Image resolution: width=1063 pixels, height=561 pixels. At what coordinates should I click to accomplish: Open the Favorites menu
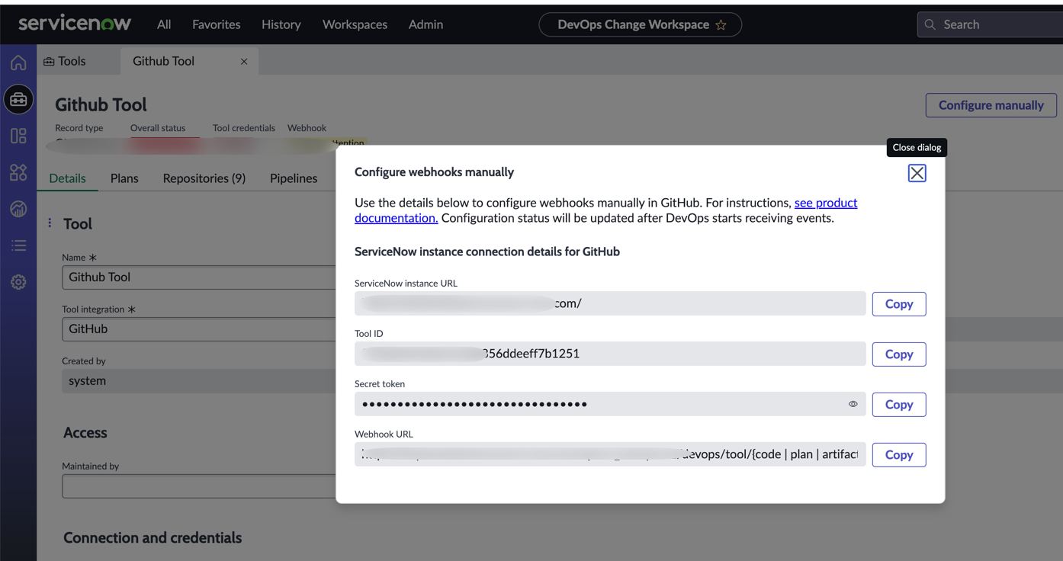217,24
